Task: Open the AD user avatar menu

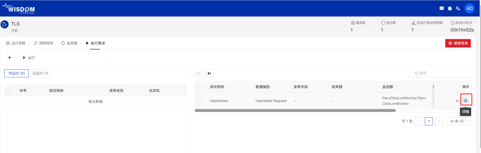Action: coord(469,8)
